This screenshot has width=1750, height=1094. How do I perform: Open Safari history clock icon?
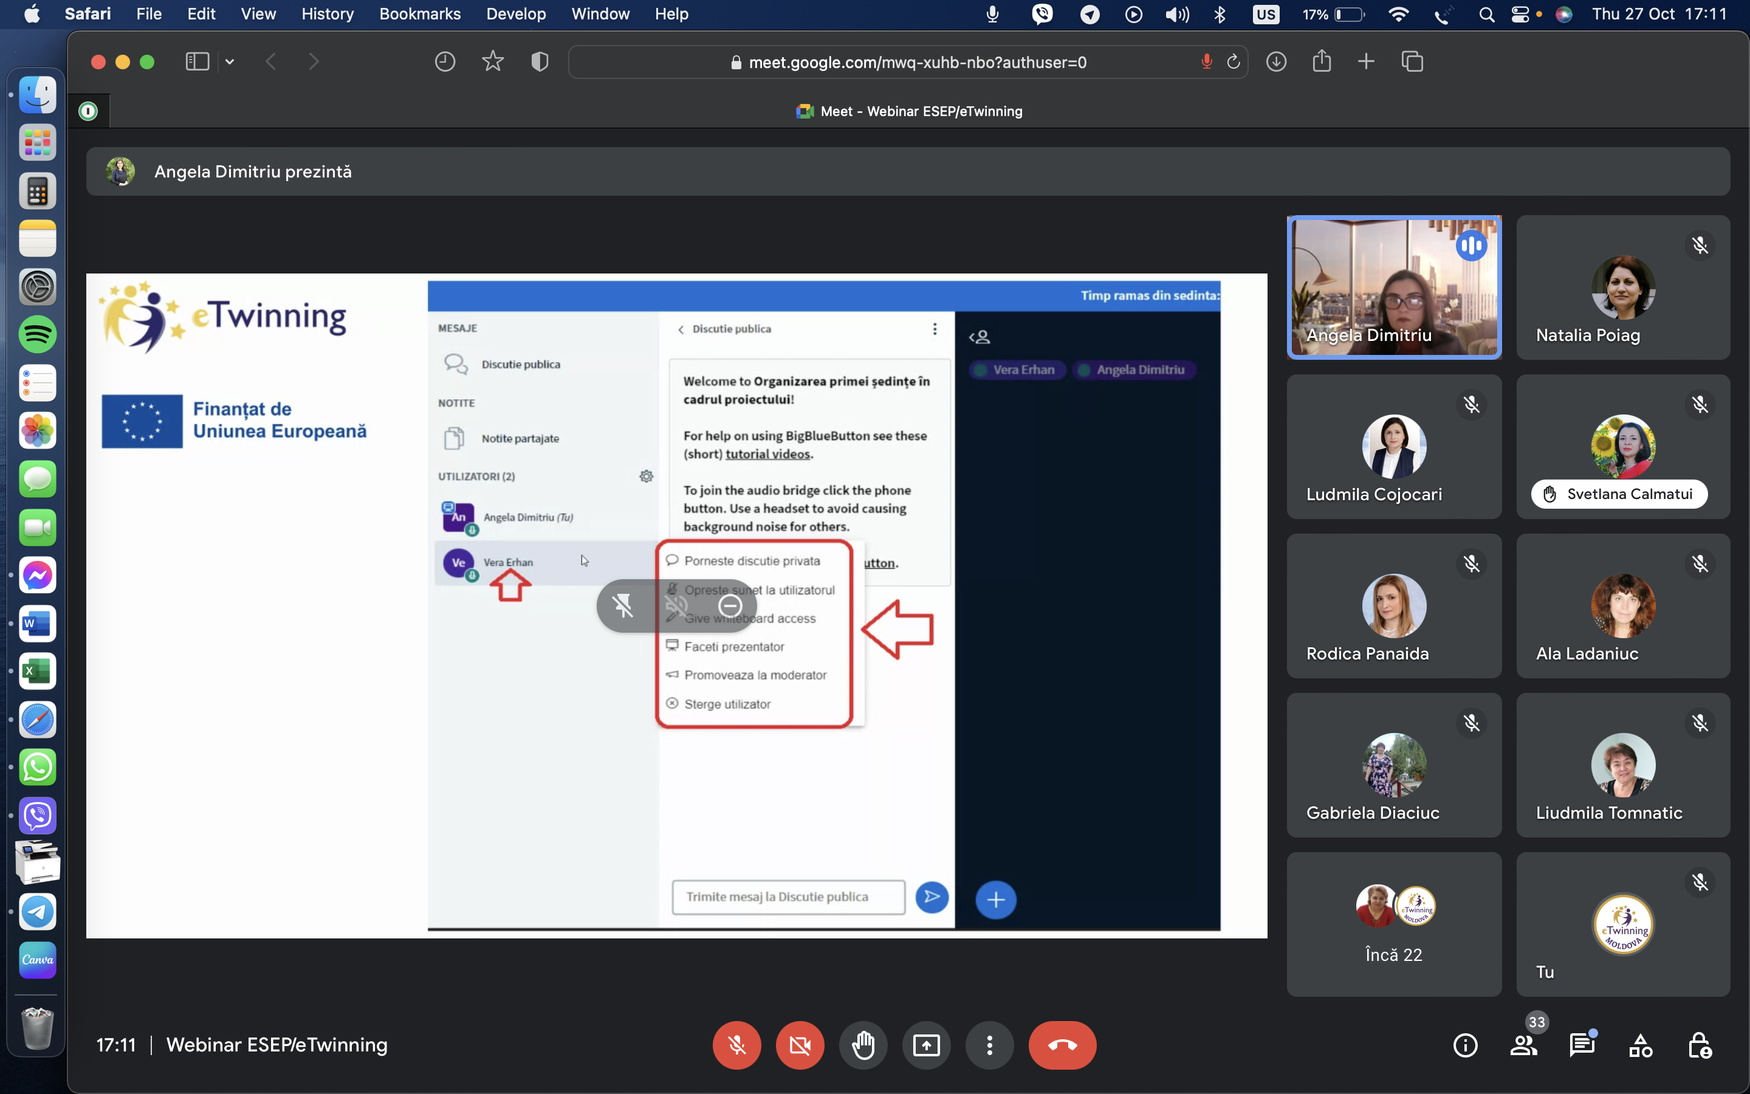[445, 62]
